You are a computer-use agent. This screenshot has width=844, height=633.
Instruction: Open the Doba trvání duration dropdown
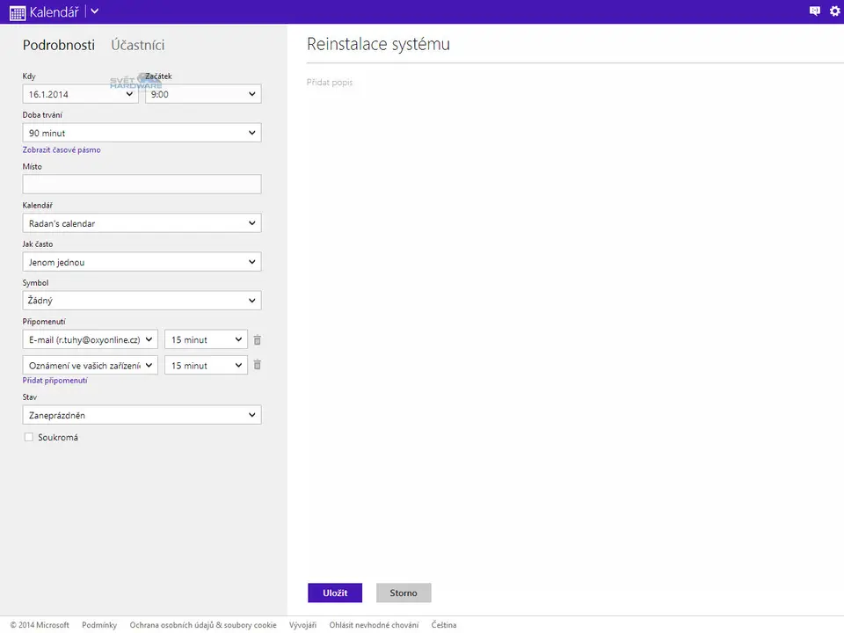coord(142,133)
